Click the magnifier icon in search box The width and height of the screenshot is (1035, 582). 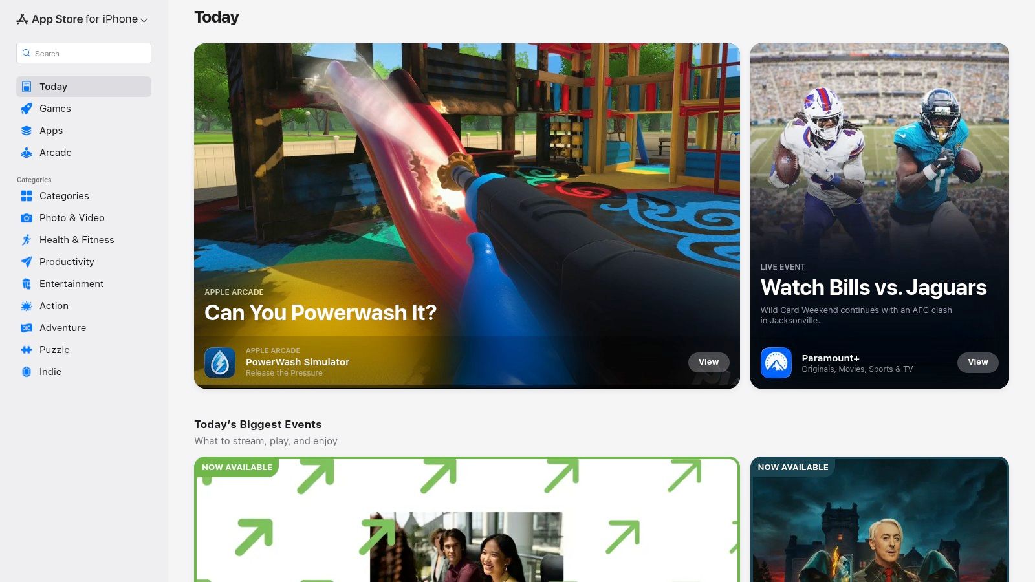coord(27,53)
